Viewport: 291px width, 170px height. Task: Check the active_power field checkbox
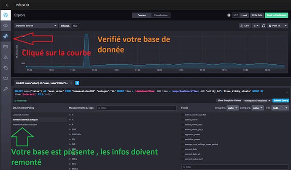pos(183,120)
